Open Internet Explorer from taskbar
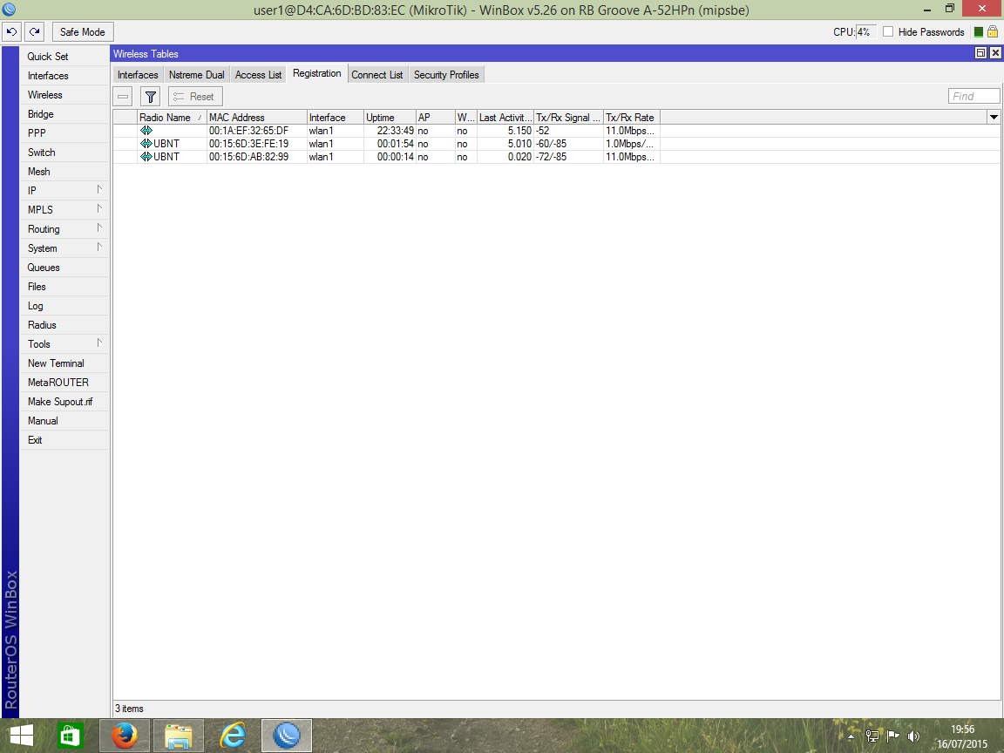1004x753 pixels. tap(233, 736)
